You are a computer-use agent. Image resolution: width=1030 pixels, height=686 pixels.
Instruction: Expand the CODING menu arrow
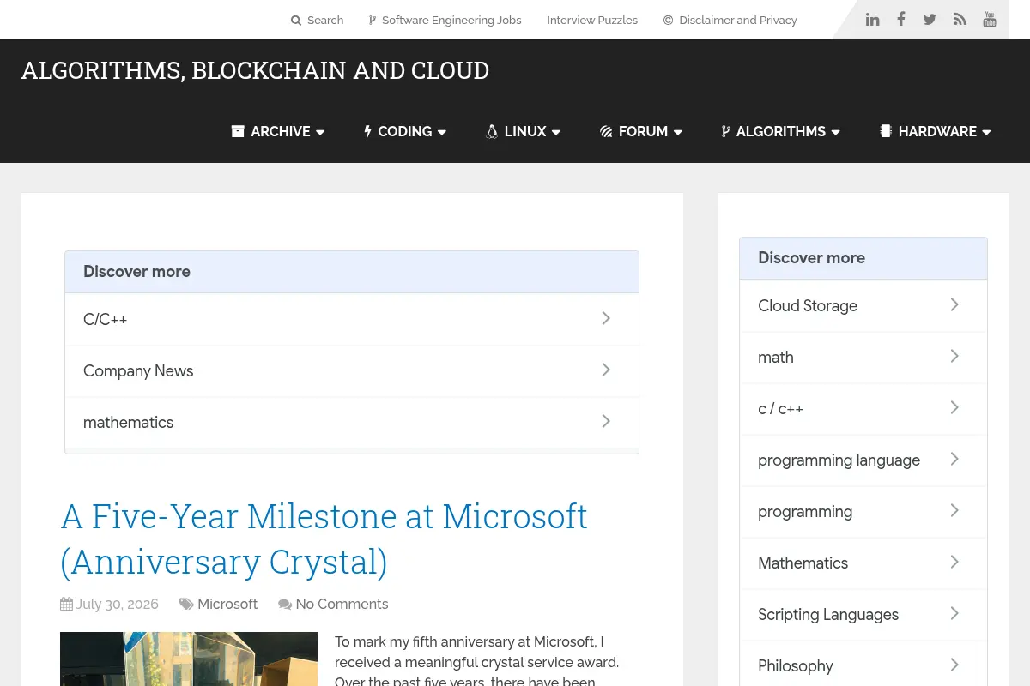tap(442, 132)
